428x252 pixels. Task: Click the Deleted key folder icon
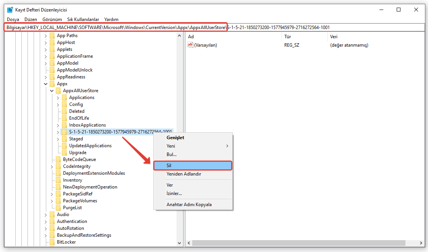(64, 111)
